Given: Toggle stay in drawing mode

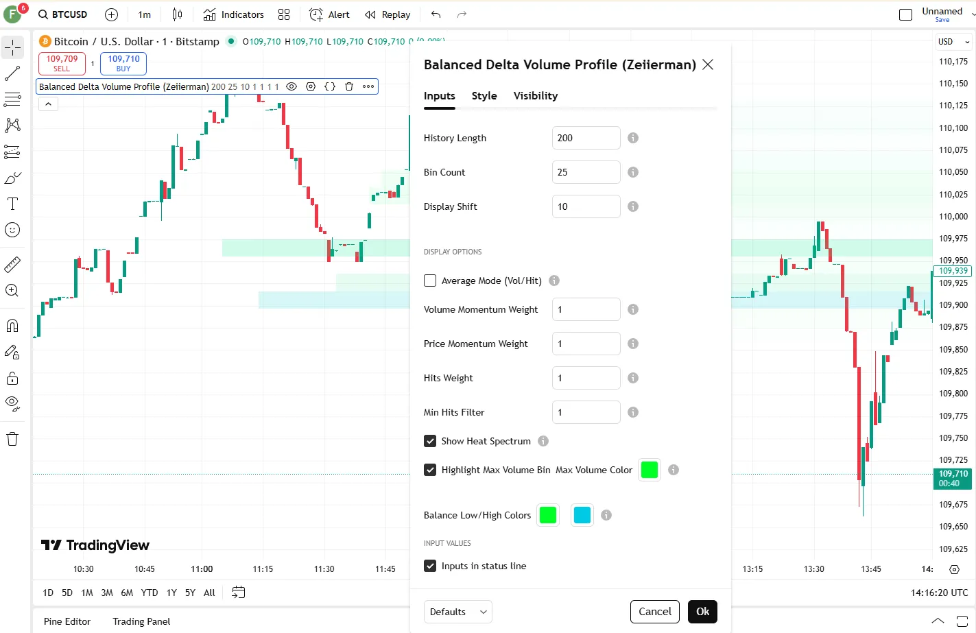Looking at the screenshot, I should tap(12, 352).
